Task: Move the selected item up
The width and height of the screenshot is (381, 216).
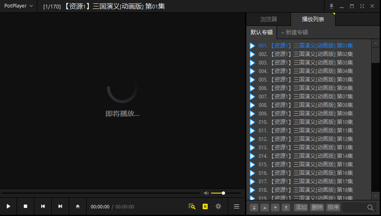Action: (265, 208)
